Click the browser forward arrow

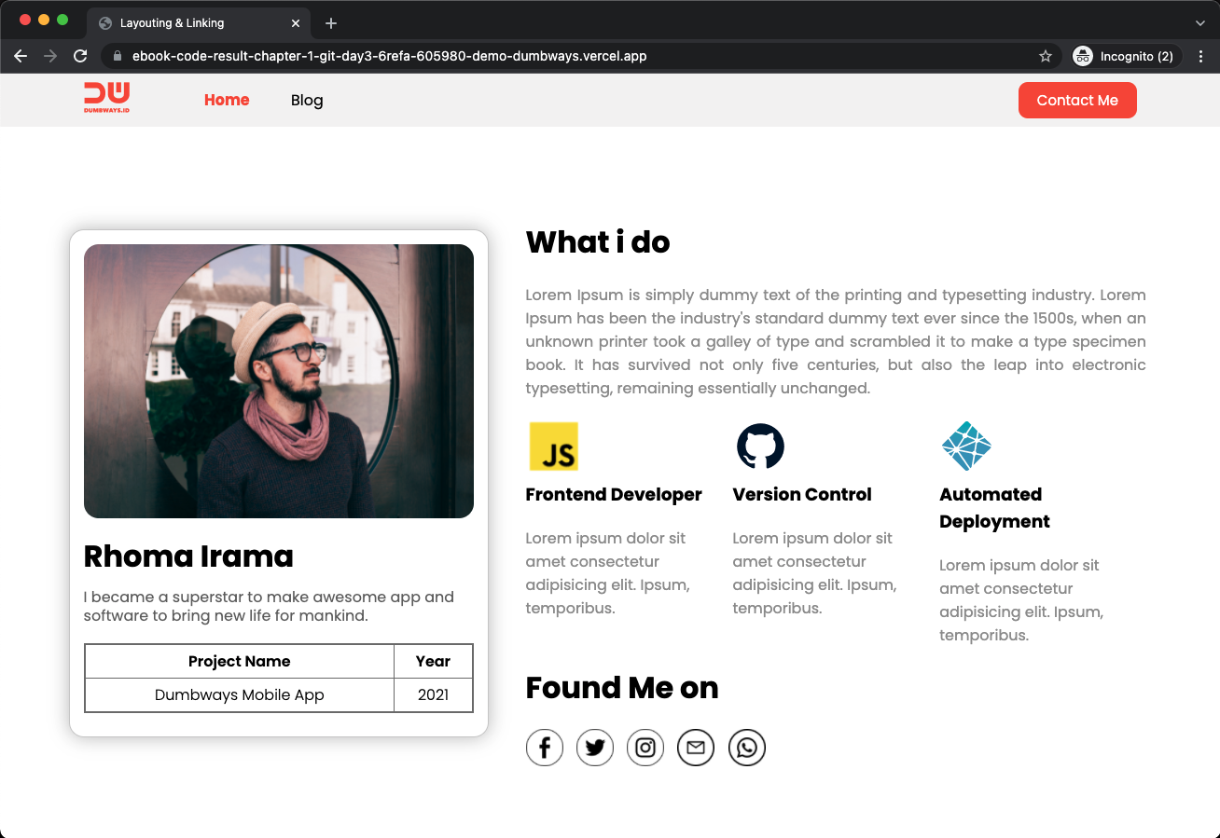(x=50, y=56)
